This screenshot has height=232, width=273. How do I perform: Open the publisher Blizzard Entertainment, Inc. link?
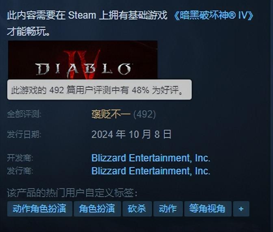click(x=151, y=171)
